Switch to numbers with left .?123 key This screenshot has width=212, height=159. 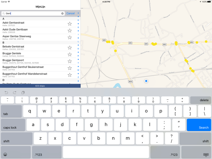coord(47,152)
